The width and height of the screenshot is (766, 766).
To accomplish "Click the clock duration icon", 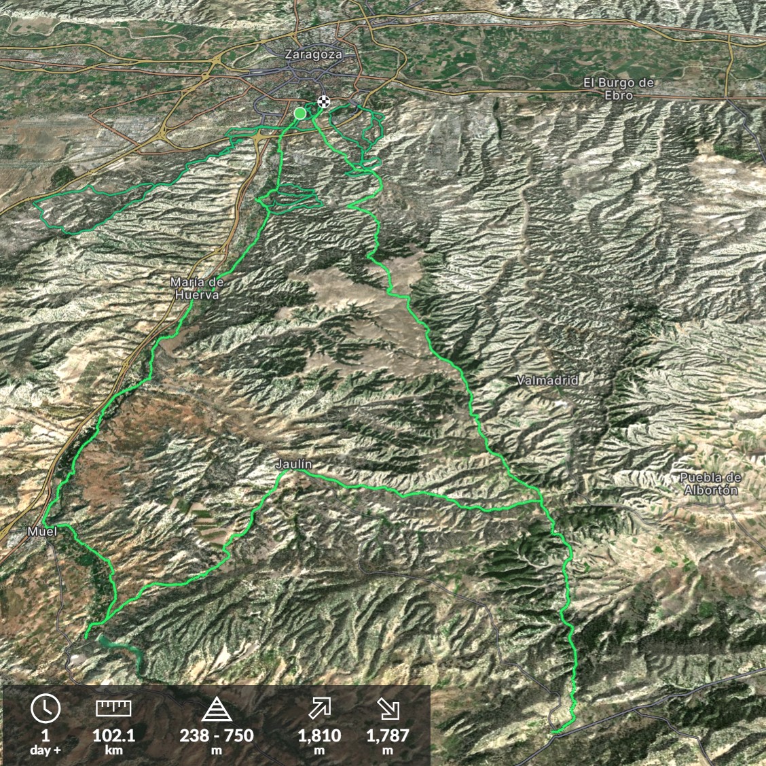I will coord(45,708).
